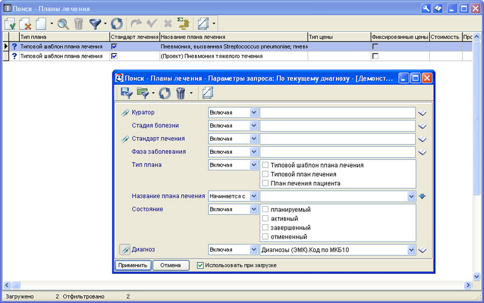
Task: Check the активный state checkbox
Action: click(x=265, y=219)
